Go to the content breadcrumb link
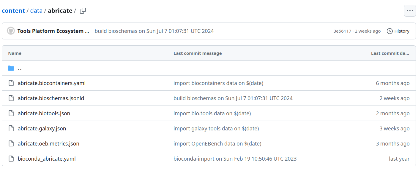Viewport: 418px width, 171px height. coord(13,11)
